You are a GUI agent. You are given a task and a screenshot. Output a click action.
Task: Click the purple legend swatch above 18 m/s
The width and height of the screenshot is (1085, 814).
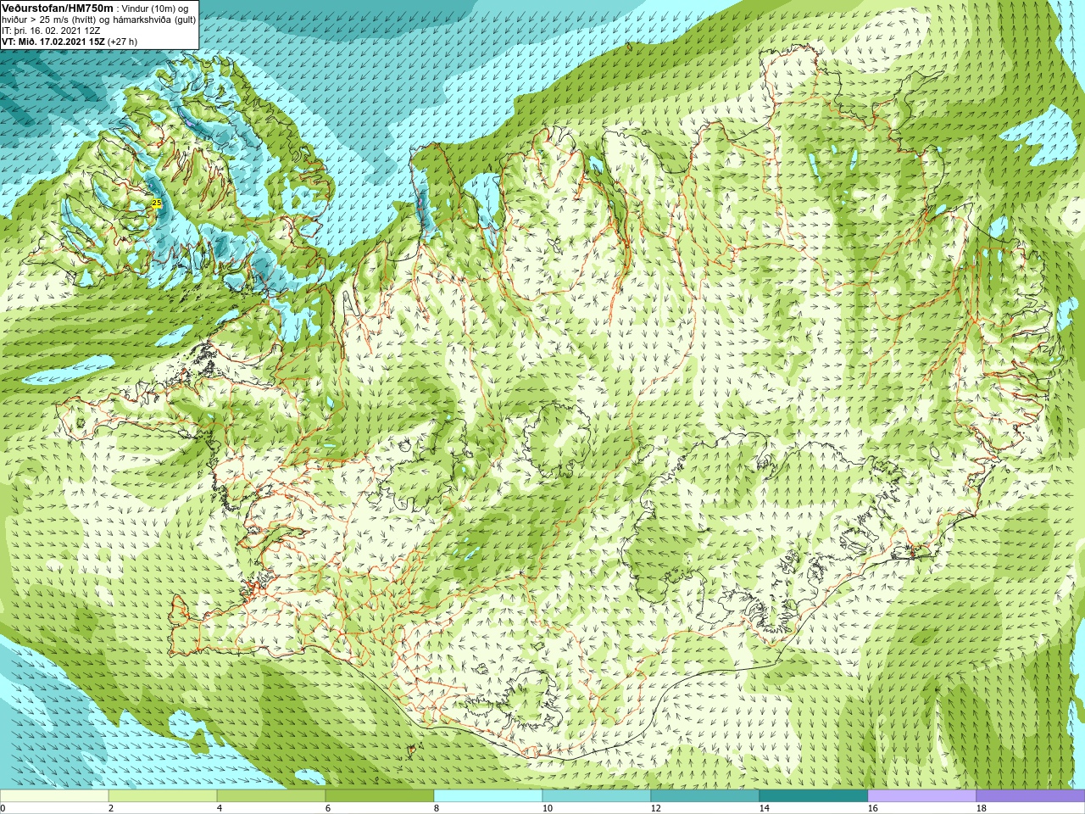1031,796
